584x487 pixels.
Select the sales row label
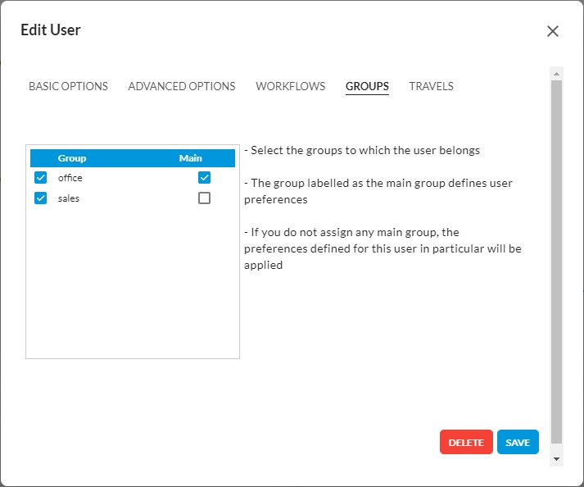tap(69, 198)
